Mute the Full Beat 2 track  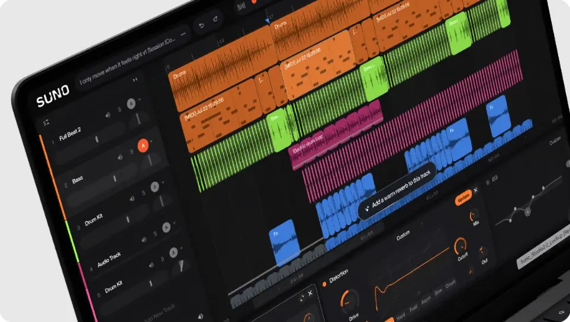click(x=108, y=115)
